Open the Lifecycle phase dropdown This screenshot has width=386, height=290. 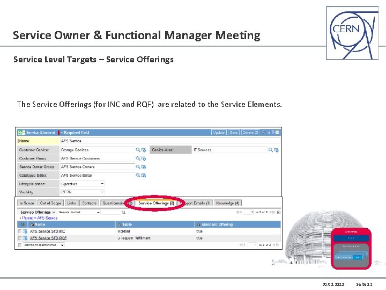pos(83,184)
